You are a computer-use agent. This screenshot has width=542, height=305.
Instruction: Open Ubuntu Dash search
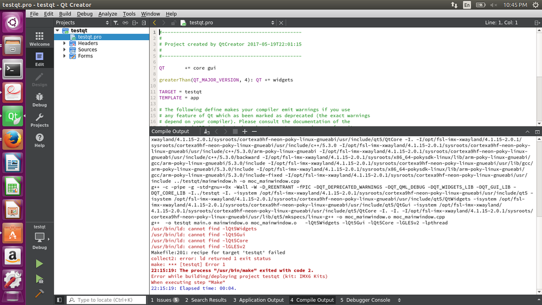pyautogui.click(x=13, y=22)
